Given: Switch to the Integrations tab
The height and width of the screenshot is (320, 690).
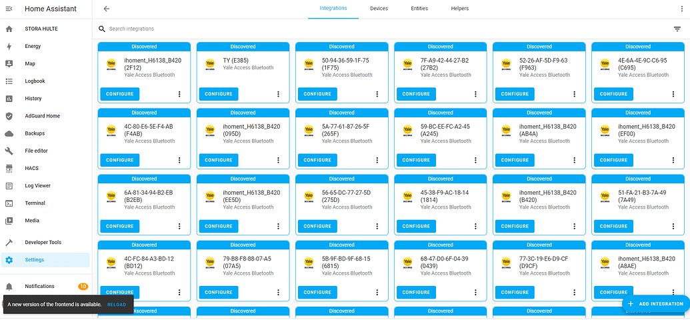Looking at the screenshot, I should pos(333,9).
